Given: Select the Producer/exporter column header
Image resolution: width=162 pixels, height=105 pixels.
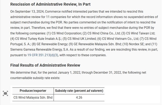Looking at the screenshot, I should tap(33, 91).
